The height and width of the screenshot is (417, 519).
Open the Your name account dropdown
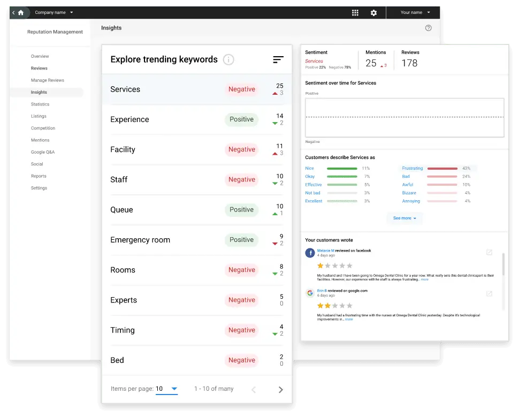415,12
